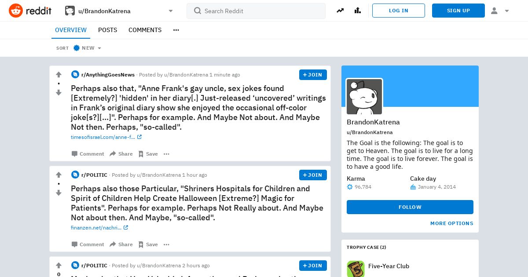Open the Popular trending arrow icon
Screen dimensions: 528x277
click(x=340, y=11)
